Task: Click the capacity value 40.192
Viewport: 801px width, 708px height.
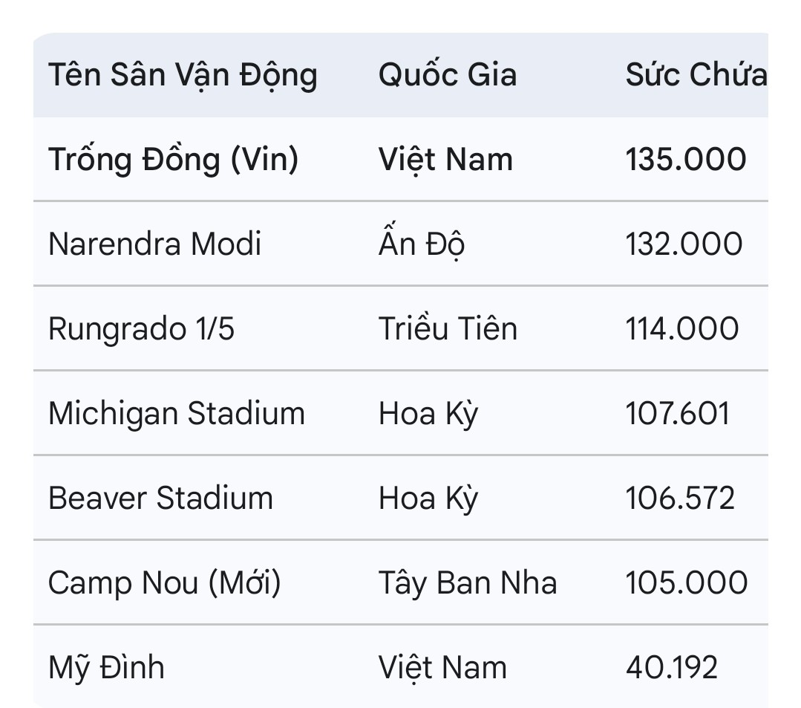Action: 672,668
